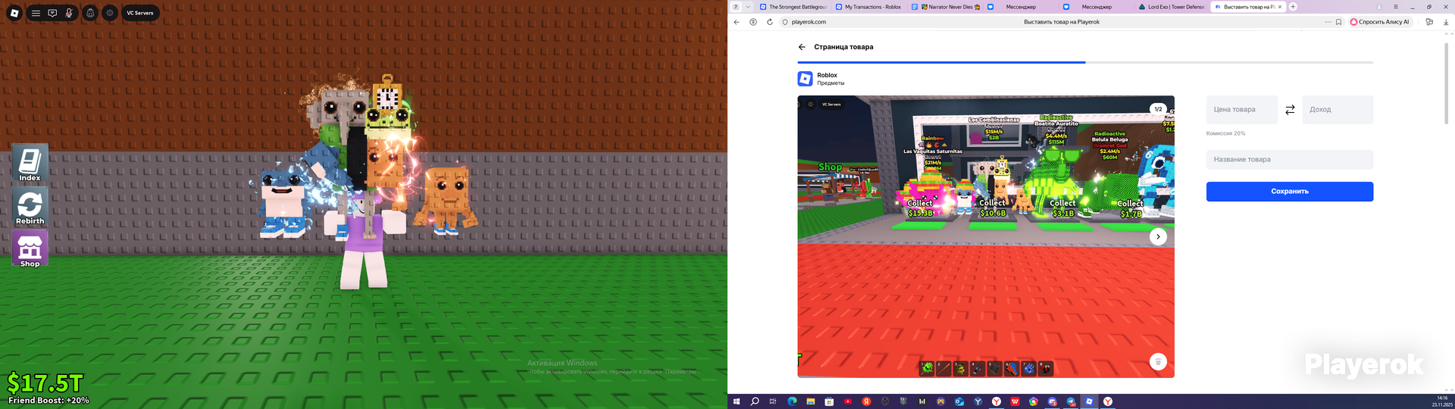Open the WPS Office taskbar icon
Screen dimensions: 1455x409
(1015, 401)
